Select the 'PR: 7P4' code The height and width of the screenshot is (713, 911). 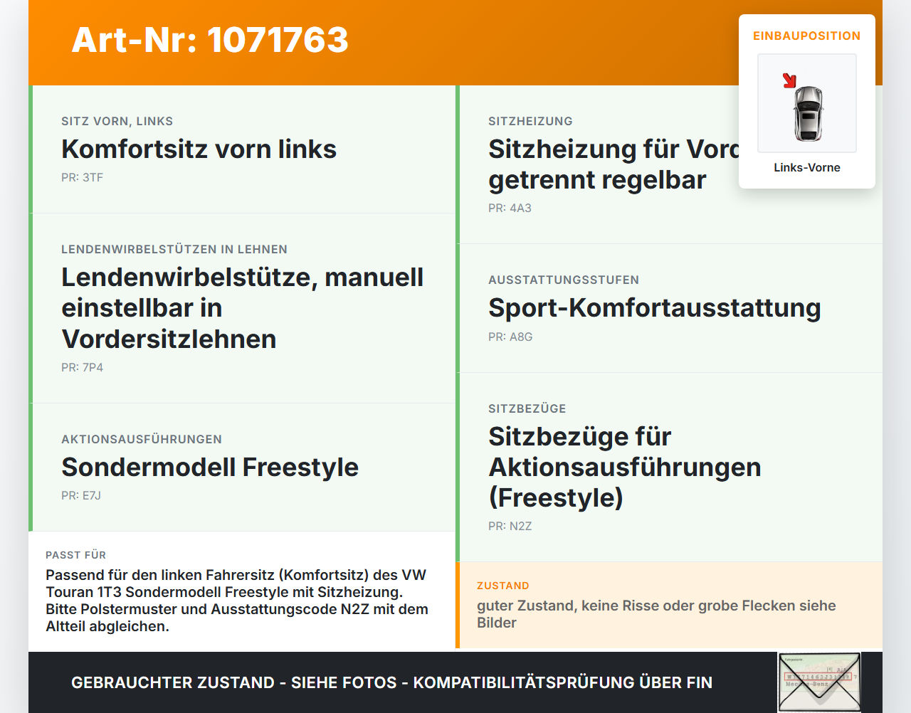coord(82,367)
